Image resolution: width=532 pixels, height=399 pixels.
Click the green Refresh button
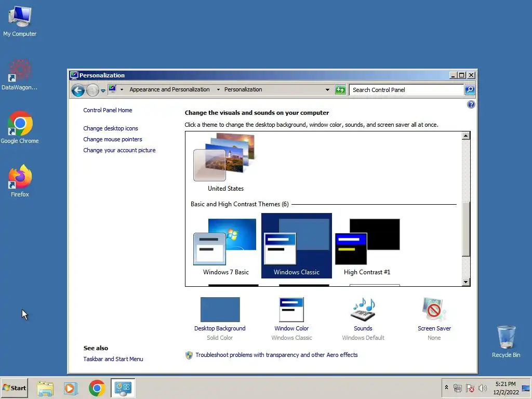click(x=340, y=90)
